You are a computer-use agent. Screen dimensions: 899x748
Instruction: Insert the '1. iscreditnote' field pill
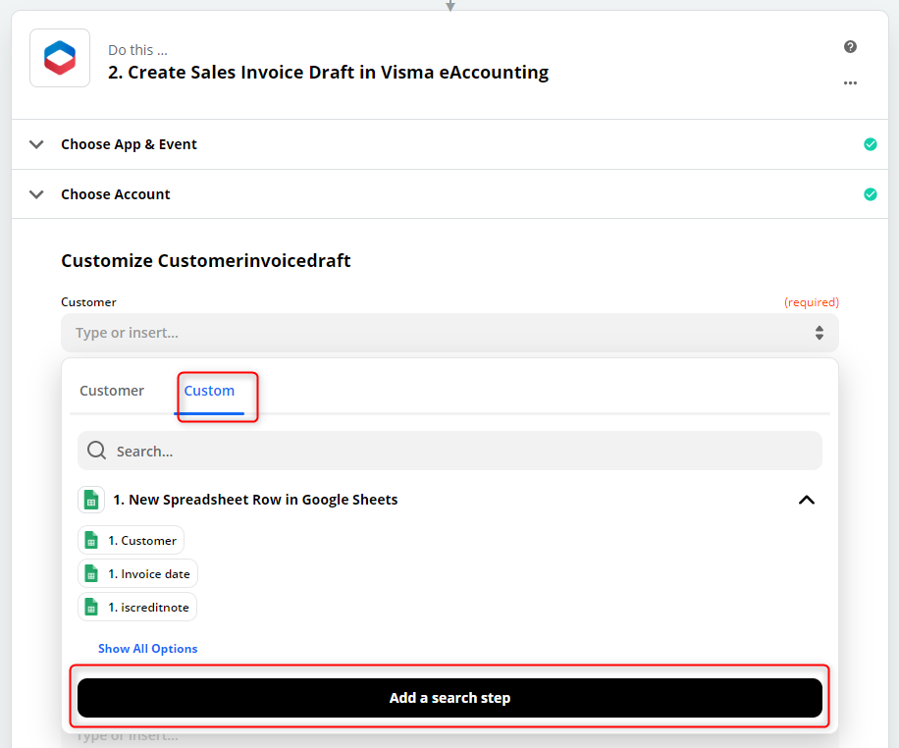(137, 608)
